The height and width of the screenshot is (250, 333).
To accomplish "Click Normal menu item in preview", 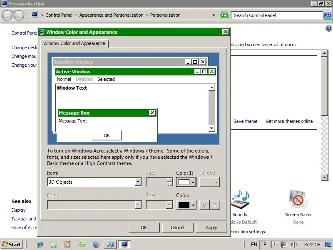I will (64, 79).
